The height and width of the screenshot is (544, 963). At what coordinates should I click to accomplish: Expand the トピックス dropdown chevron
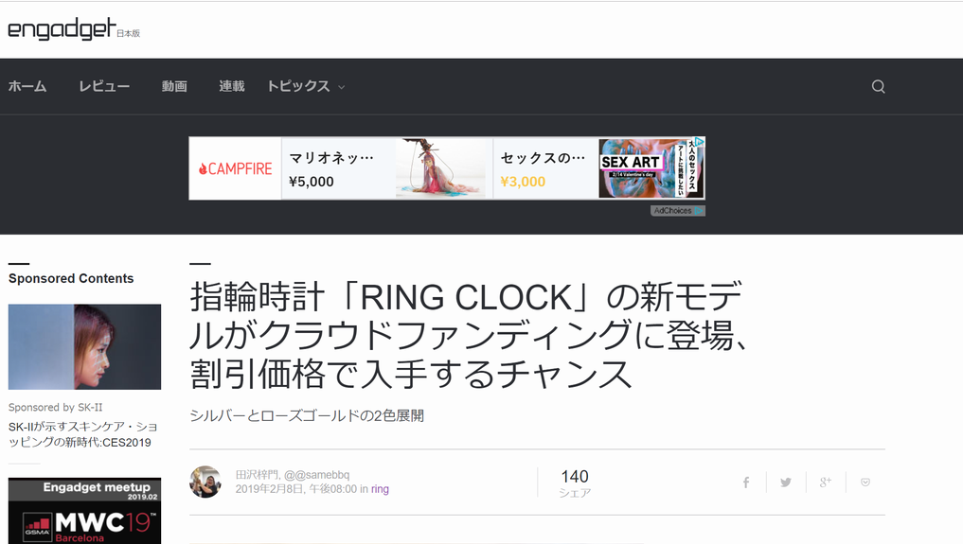[342, 88]
